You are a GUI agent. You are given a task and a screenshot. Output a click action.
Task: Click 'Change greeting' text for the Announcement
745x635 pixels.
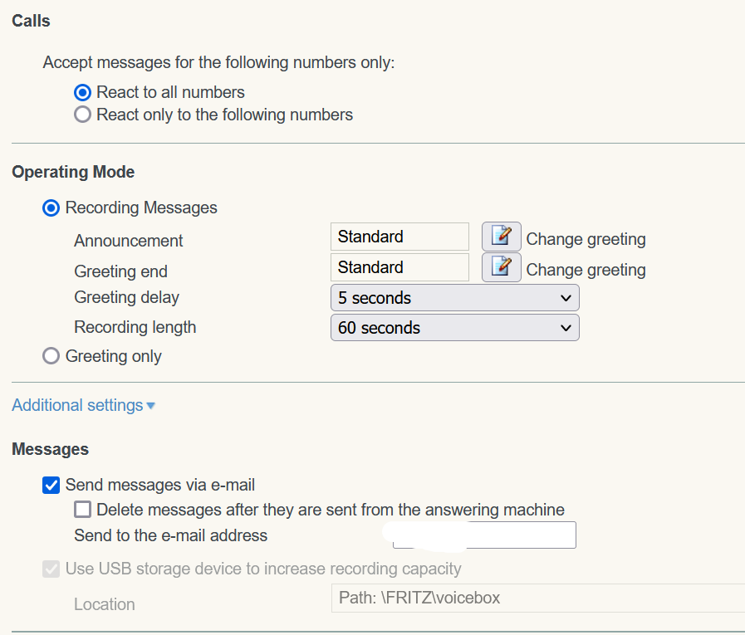tap(586, 239)
